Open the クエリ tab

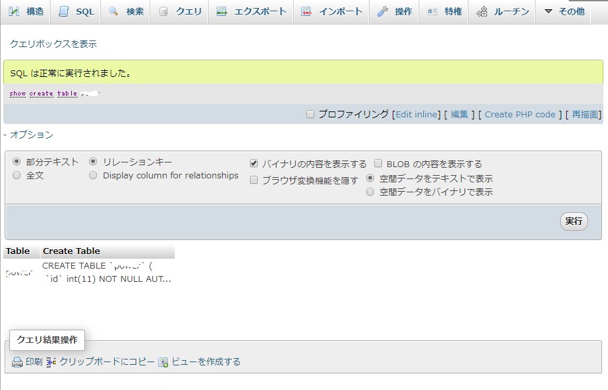click(179, 12)
